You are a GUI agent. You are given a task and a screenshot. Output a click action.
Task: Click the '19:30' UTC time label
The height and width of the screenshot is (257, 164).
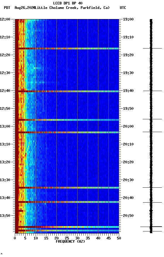point(128,73)
